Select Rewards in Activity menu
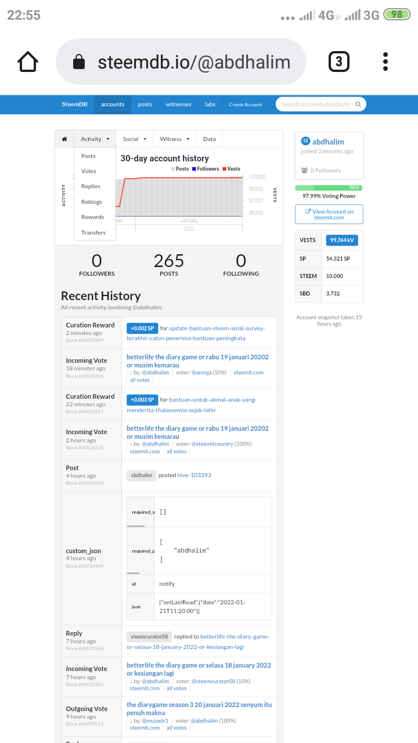The image size is (418, 743). 92,217
